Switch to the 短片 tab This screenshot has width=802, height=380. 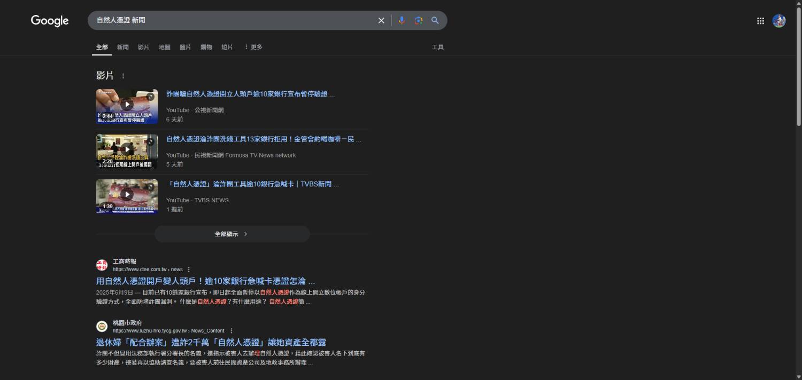(227, 47)
